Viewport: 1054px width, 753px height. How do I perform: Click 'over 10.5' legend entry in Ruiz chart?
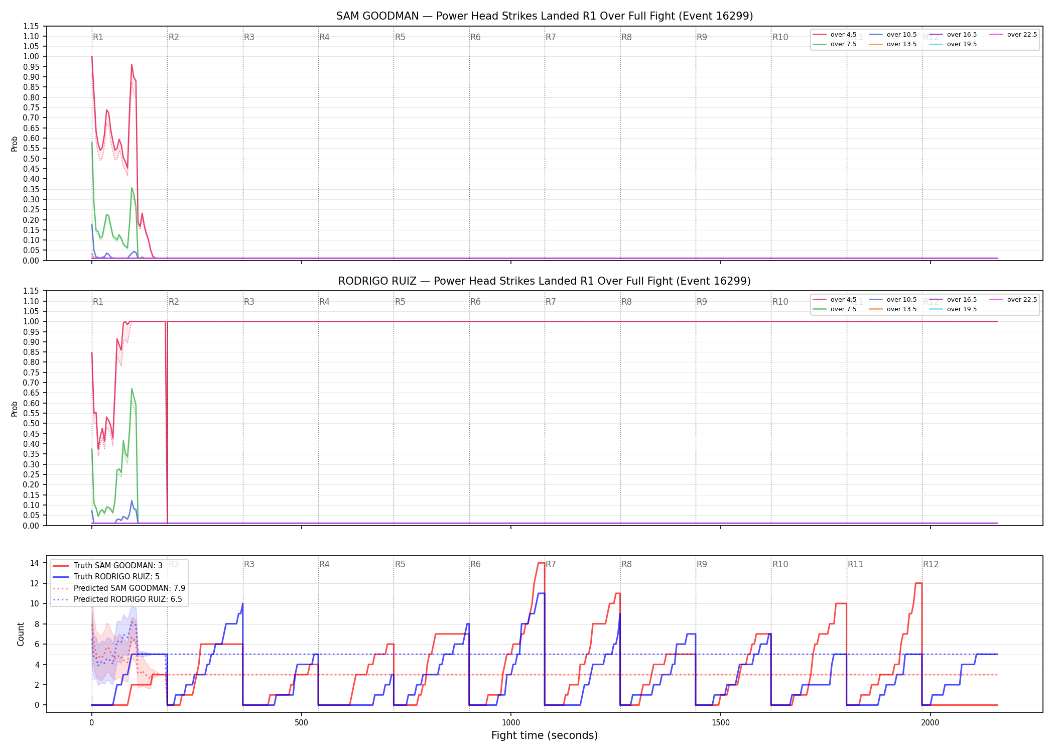[893, 300]
